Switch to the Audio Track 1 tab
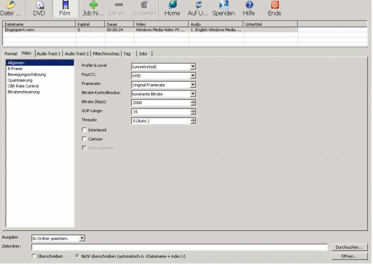The image size is (373, 265). pyautogui.click(x=49, y=54)
